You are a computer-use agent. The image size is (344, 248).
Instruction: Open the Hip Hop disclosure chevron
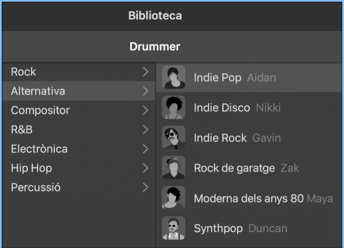pos(147,168)
